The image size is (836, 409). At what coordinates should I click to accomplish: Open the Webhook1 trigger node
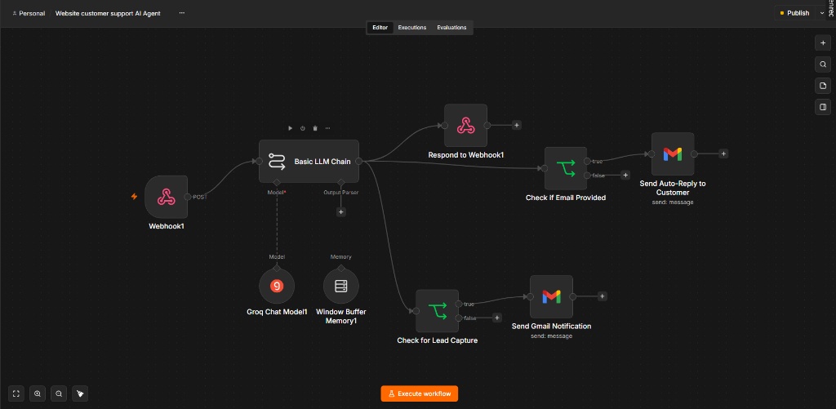(166, 197)
